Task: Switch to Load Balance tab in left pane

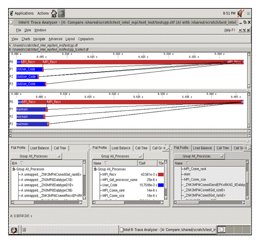Action: (x=39, y=148)
